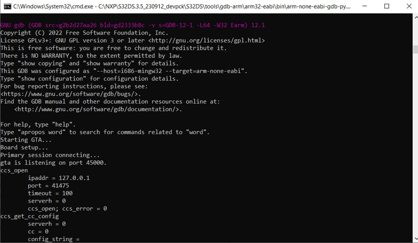Click the port = 41475 line

click(48, 186)
